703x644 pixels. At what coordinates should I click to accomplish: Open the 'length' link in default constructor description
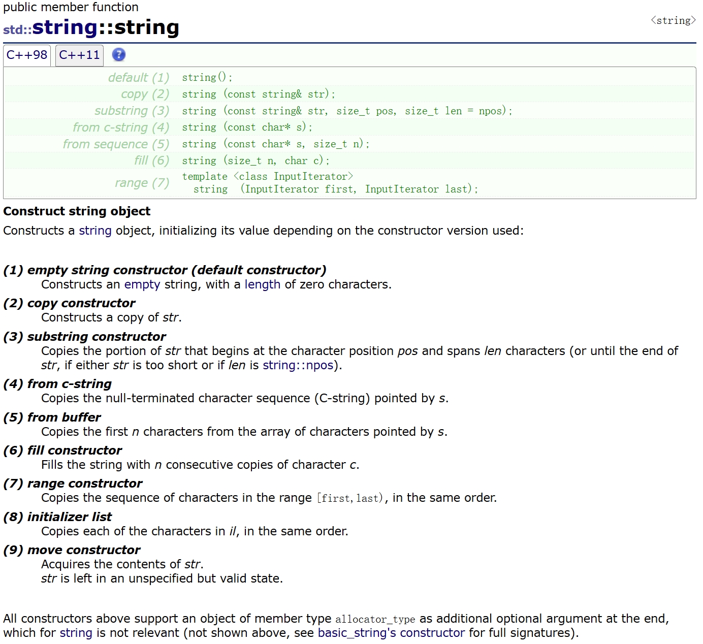263,284
